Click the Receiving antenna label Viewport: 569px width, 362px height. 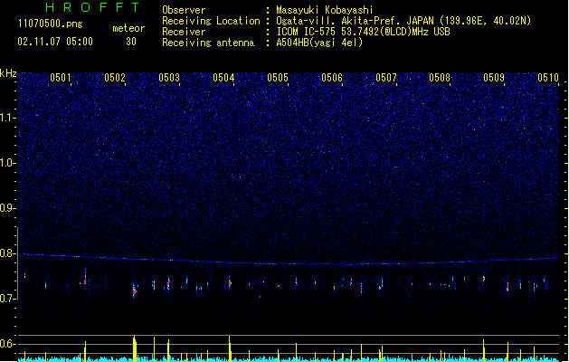coord(208,43)
